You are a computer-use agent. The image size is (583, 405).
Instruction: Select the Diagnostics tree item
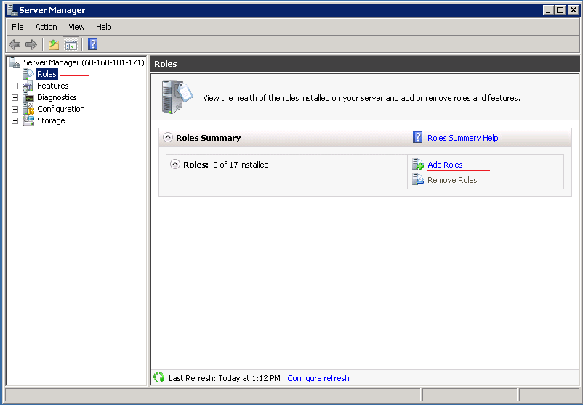(x=57, y=97)
